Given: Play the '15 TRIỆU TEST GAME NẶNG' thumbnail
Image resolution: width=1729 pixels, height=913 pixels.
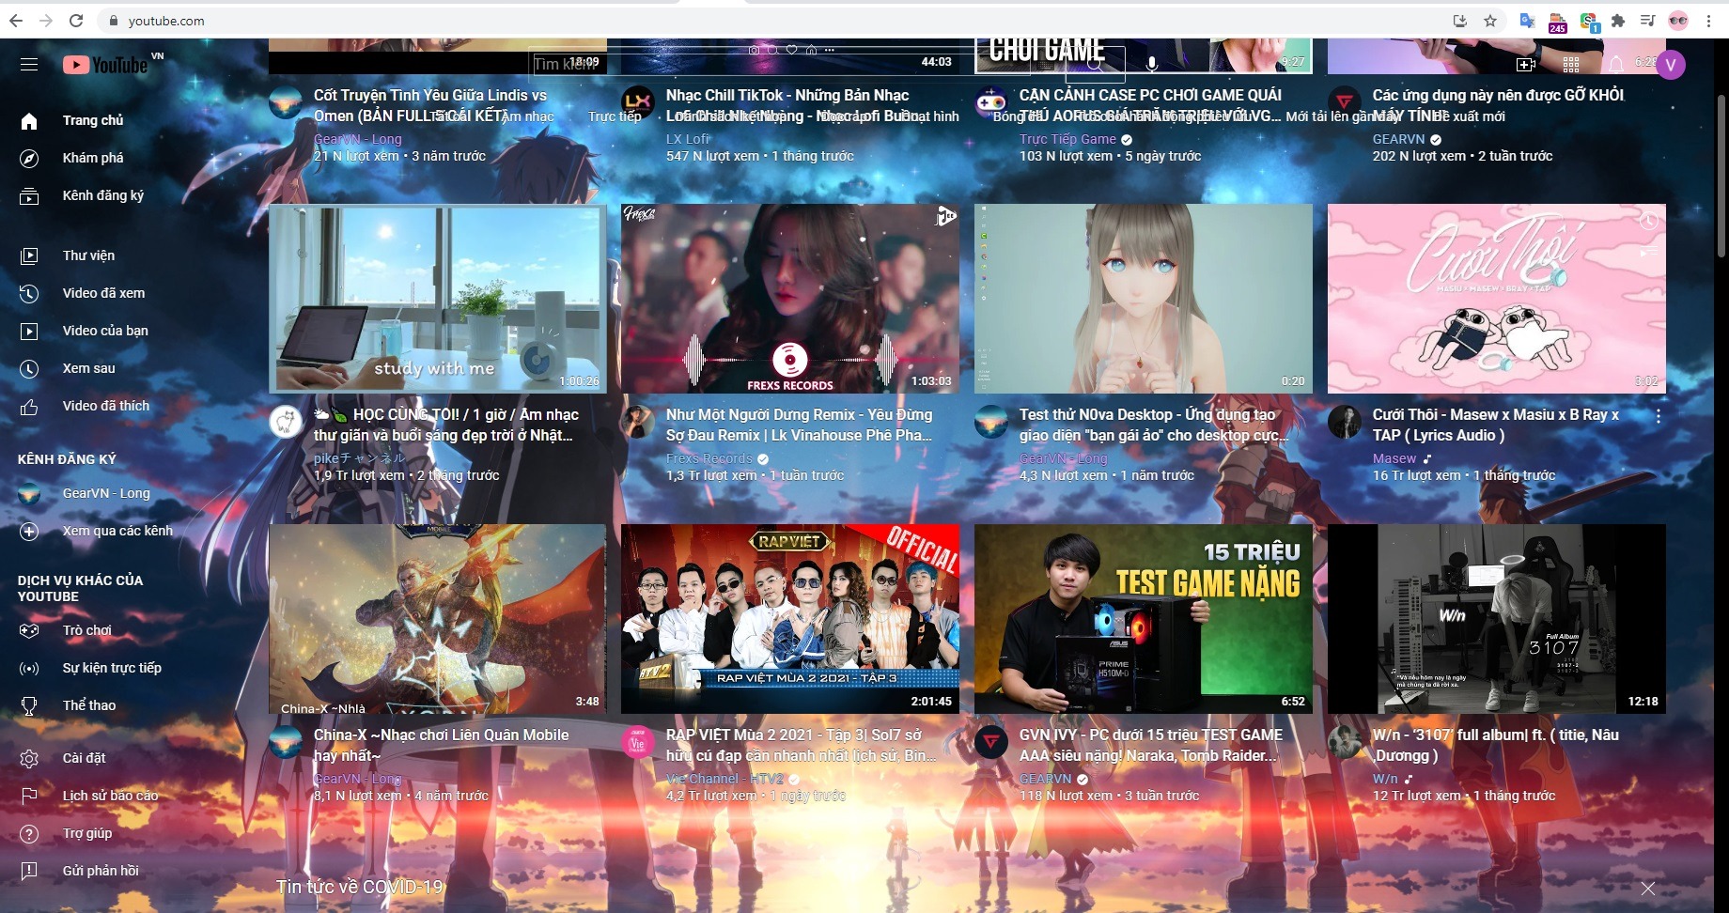Looking at the screenshot, I should [1144, 619].
